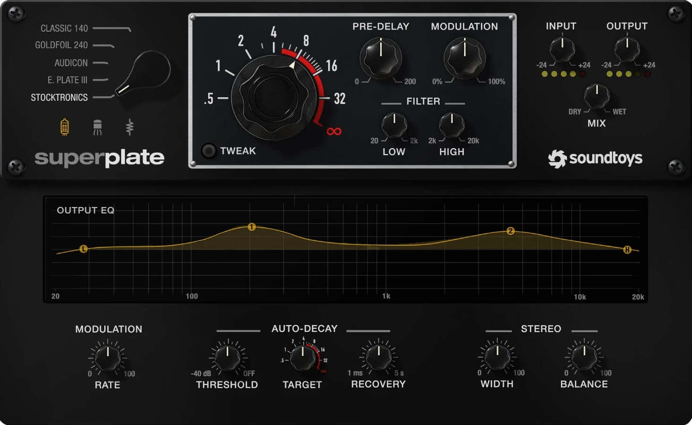The height and width of the screenshot is (425, 692).
Task: Click the 32 second decay mark
Action: 340,98
